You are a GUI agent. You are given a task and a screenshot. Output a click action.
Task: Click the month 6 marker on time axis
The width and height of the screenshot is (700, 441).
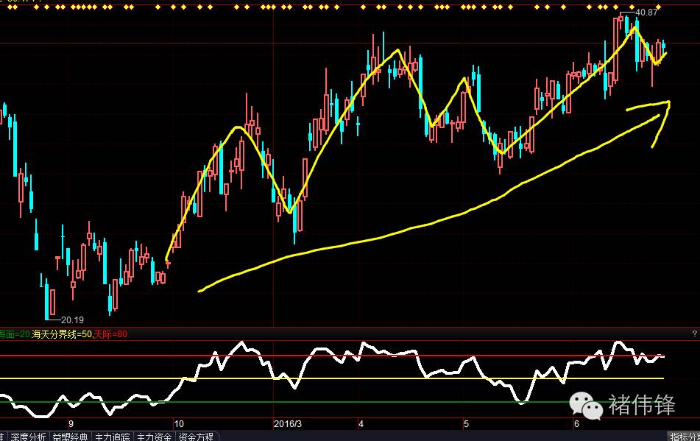tap(576, 424)
